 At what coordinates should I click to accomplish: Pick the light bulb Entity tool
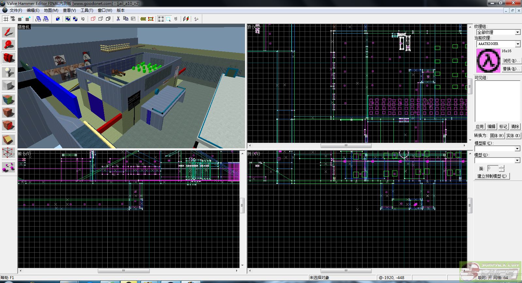[x=8, y=72]
